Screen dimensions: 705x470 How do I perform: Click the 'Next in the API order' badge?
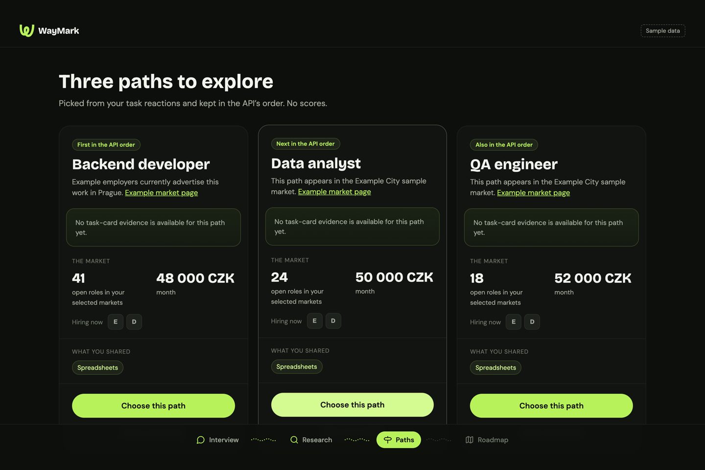tap(305, 143)
